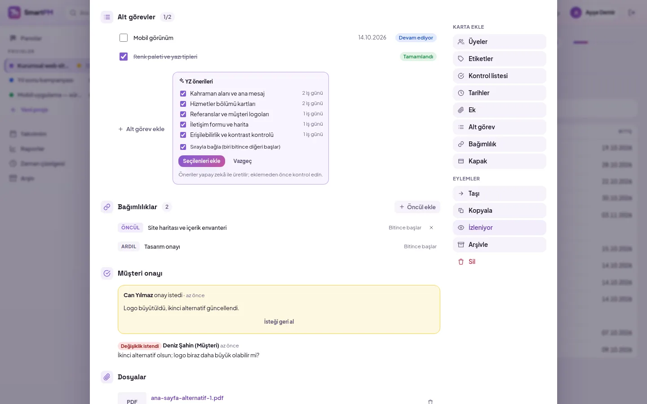
Task: Click Kopyala copy action
Action: pyautogui.click(x=500, y=211)
